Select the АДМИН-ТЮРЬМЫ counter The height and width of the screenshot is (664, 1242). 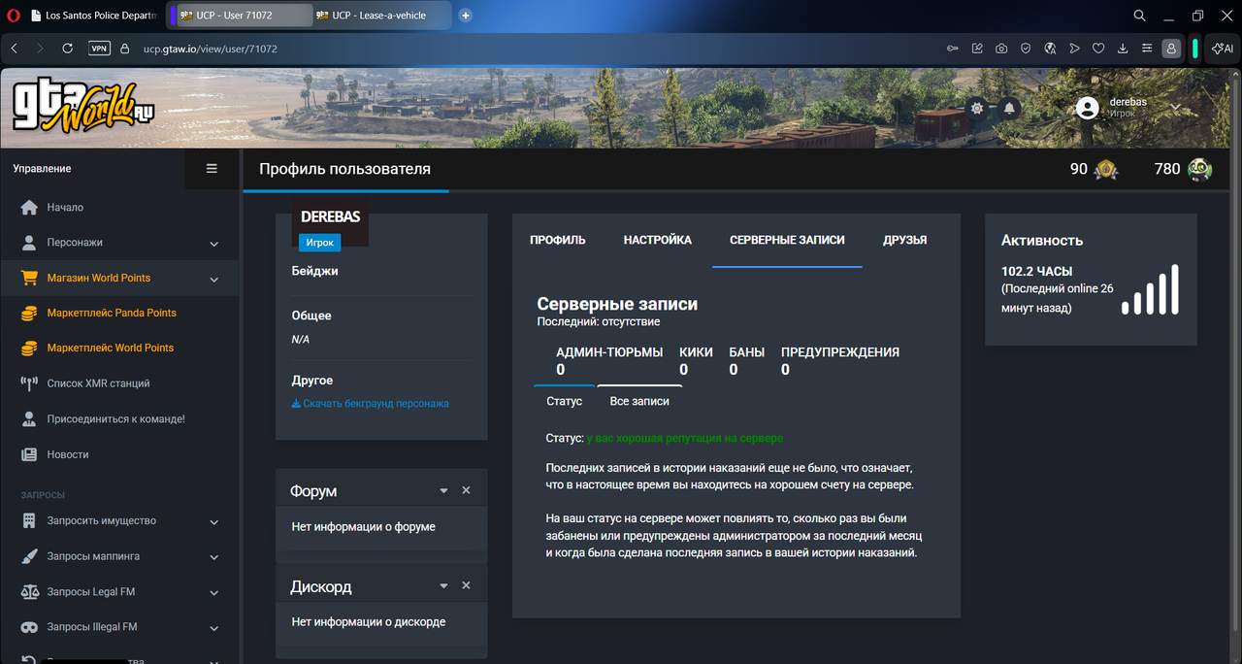(x=609, y=360)
